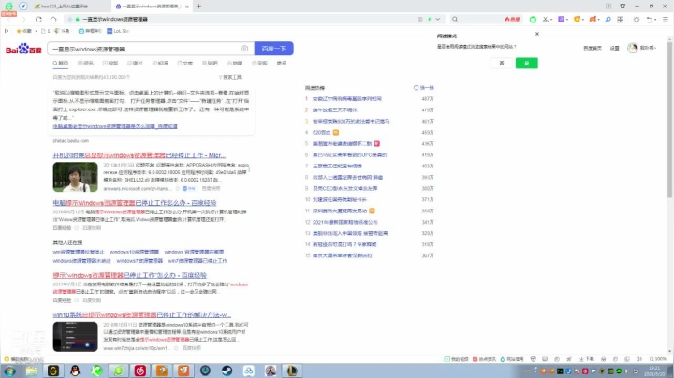Click the magnifier in browser search box
The image size is (674, 378).
(x=455, y=20)
